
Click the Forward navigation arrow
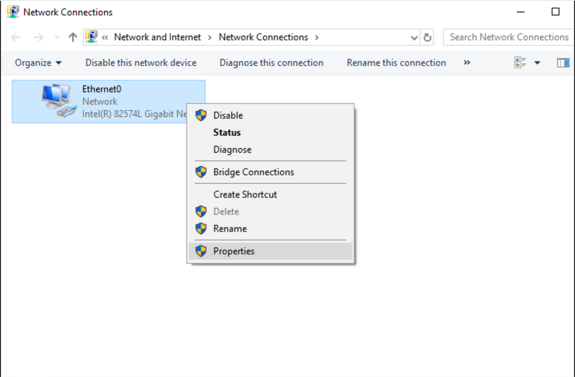coord(39,37)
